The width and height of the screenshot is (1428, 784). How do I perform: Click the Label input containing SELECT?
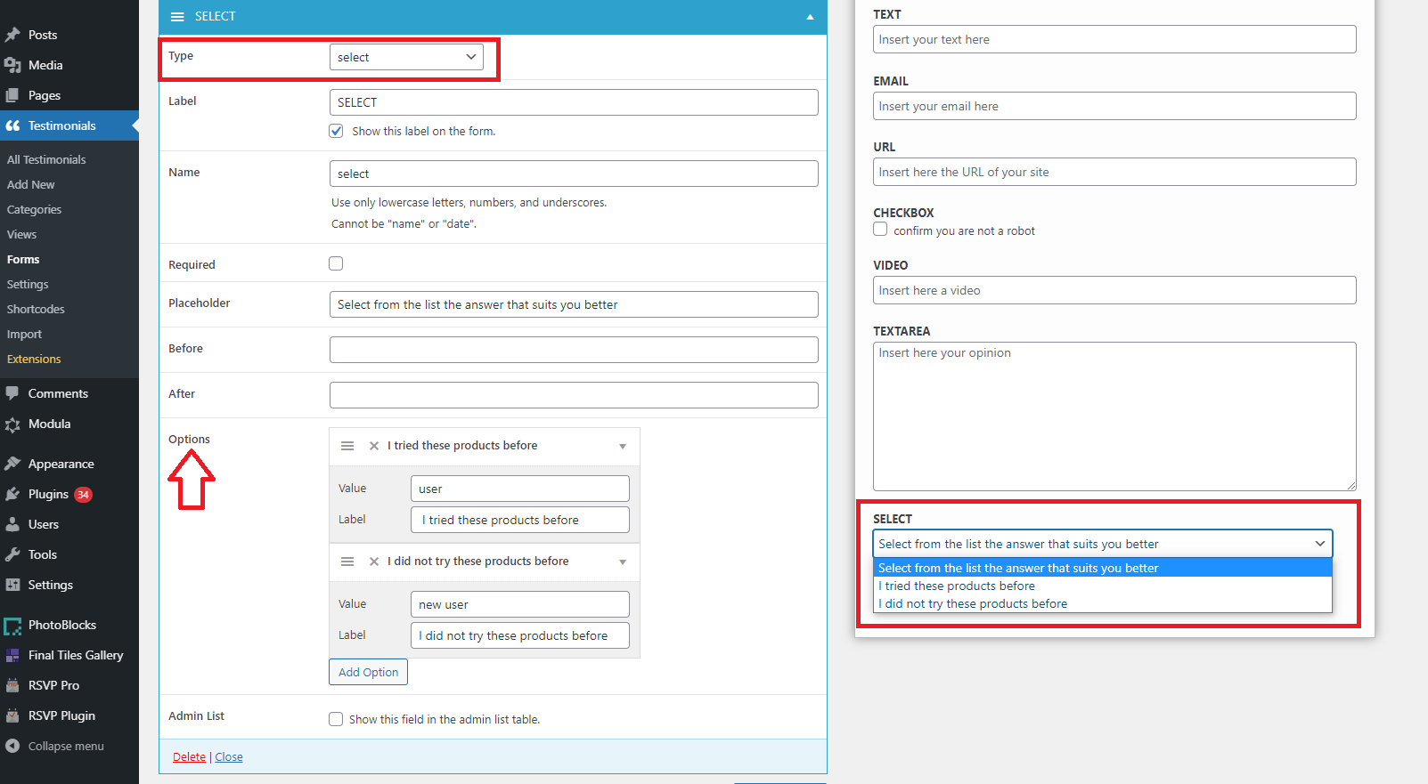tap(574, 102)
